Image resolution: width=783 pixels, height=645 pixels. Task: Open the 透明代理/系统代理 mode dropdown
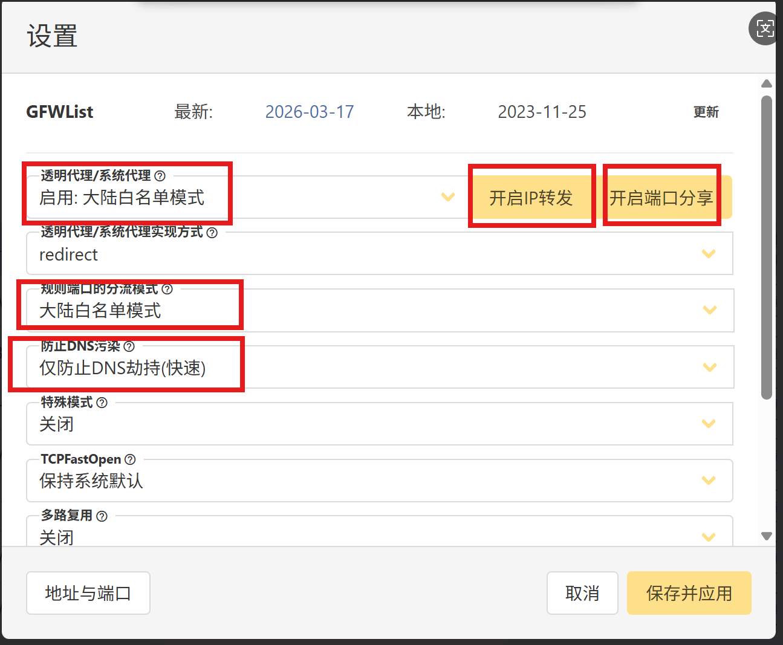click(242, 198)
